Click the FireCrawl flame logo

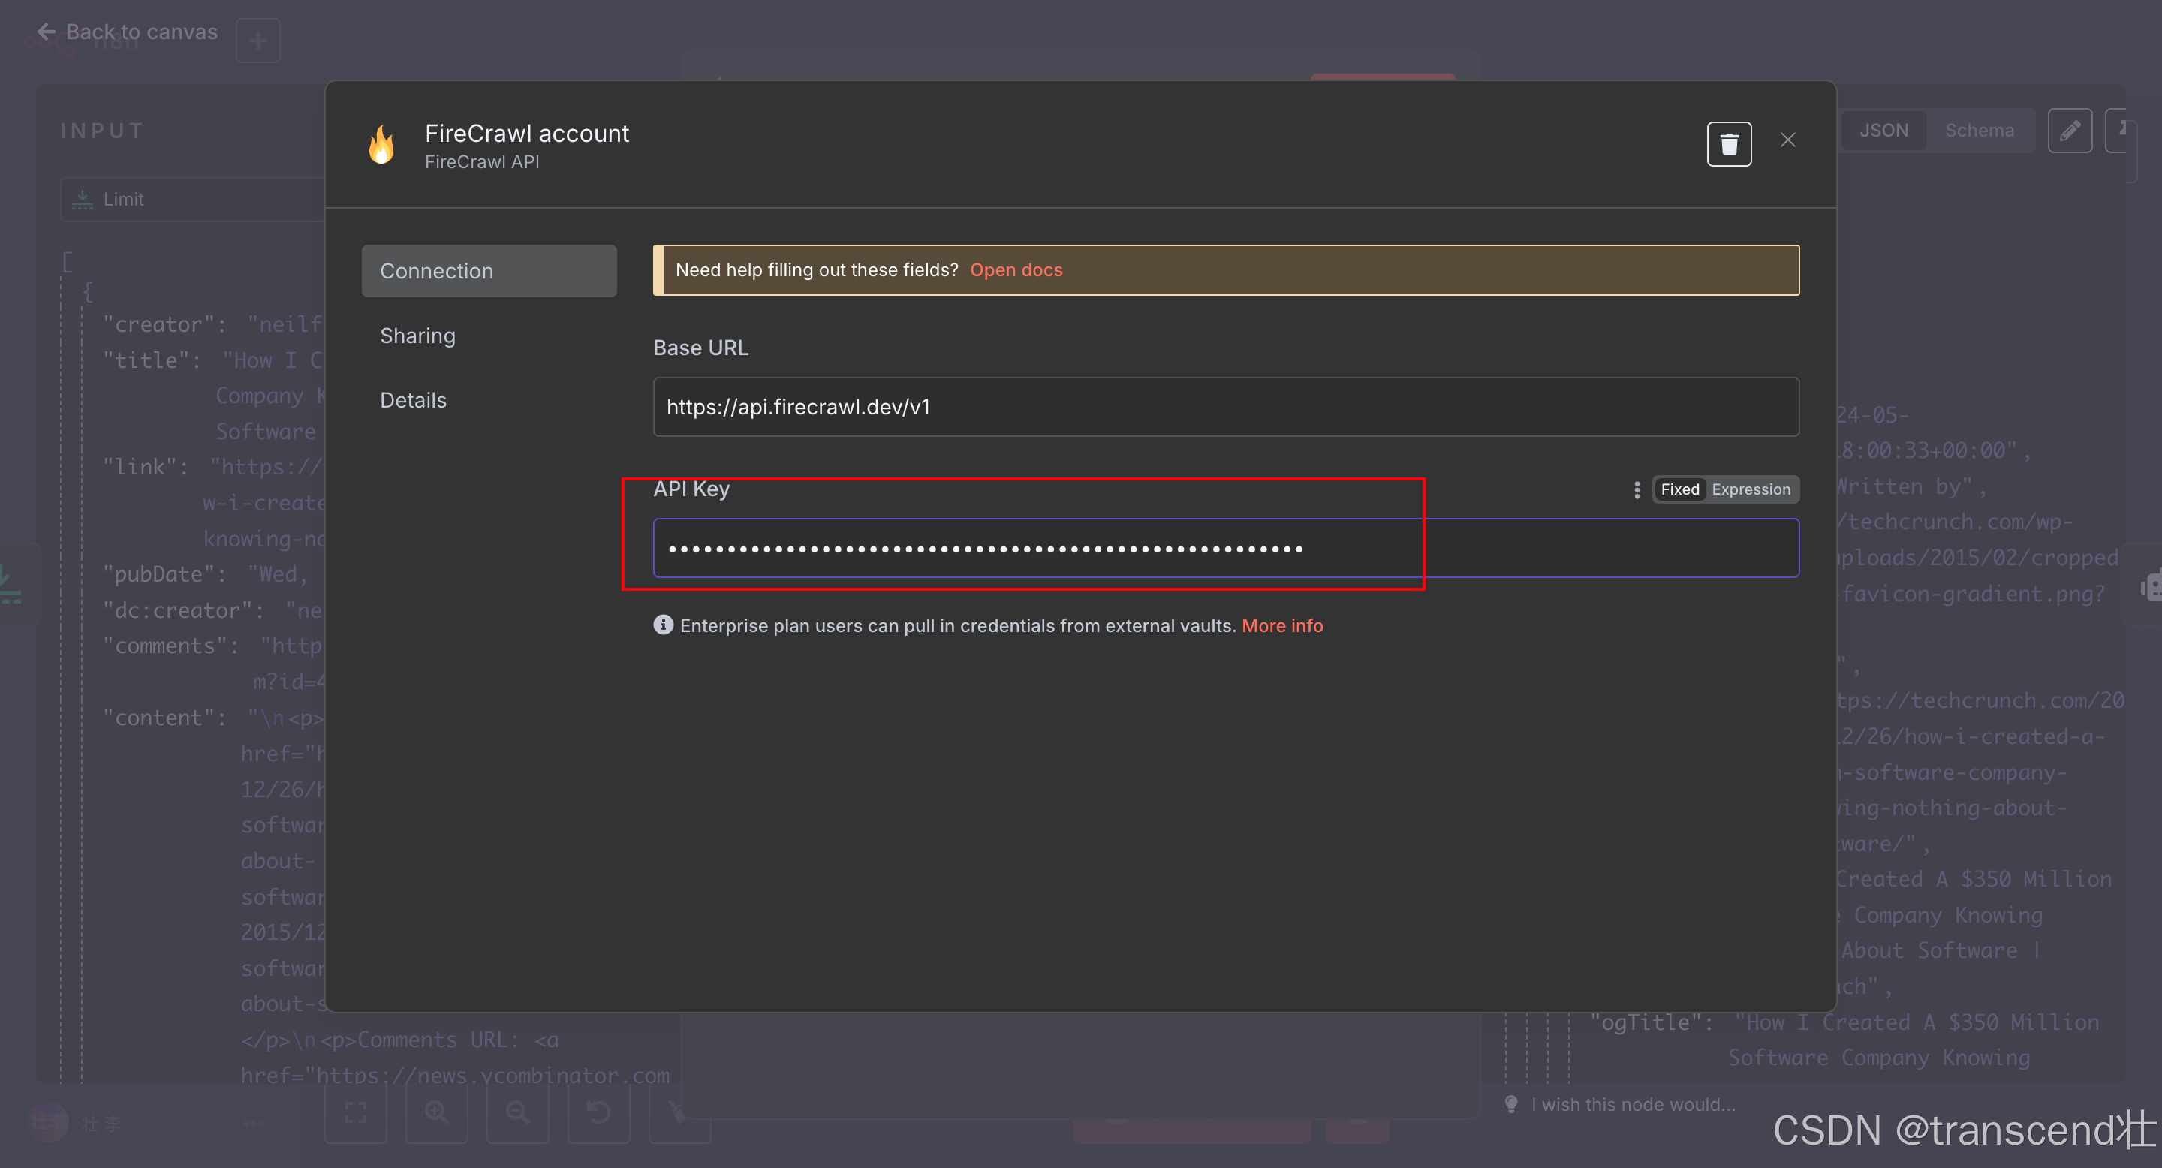pyautogui.click(x=382, y=144)
